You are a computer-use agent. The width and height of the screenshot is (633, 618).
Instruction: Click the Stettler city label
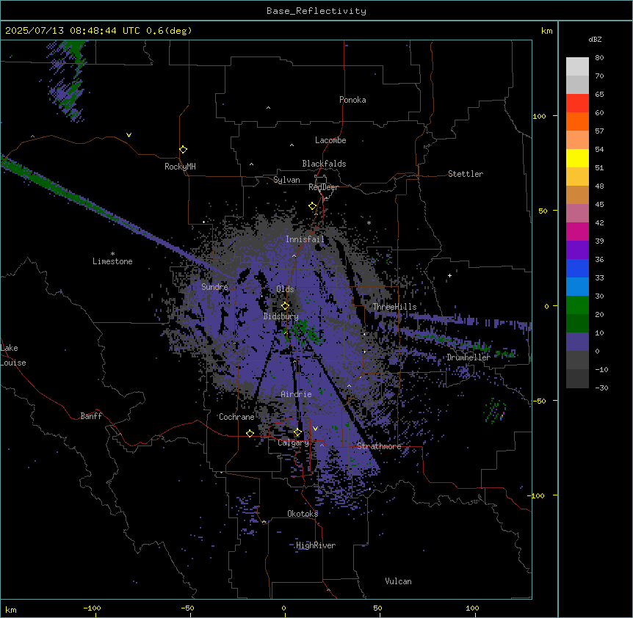coord(466,174)
